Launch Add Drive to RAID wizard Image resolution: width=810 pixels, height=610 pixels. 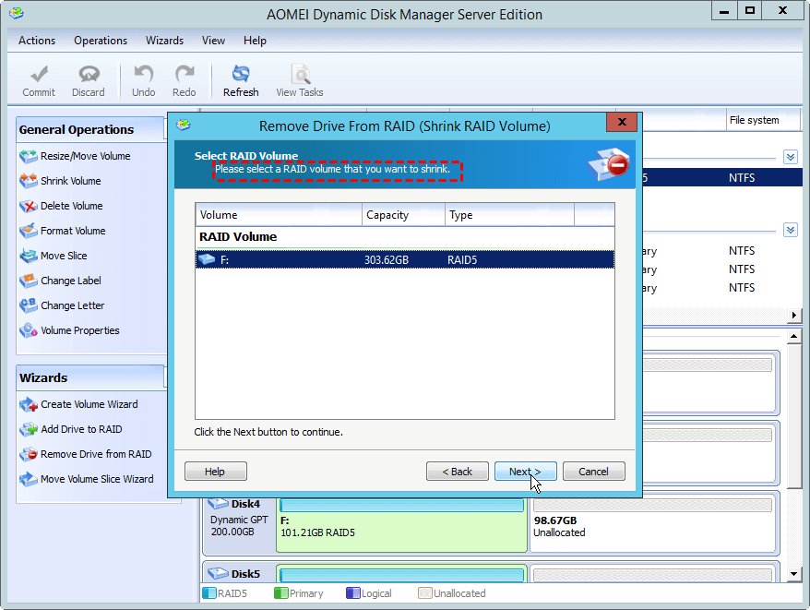tap(80, 429)
